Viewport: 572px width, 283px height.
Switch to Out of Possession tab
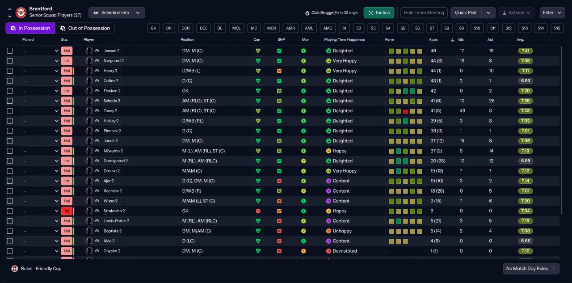coord(84,28)
